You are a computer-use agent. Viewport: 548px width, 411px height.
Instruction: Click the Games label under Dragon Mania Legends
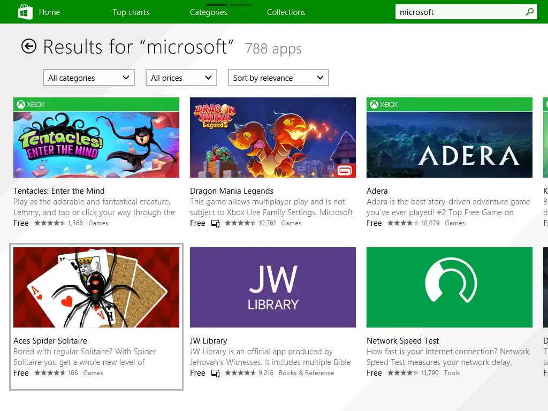[291, 223]
